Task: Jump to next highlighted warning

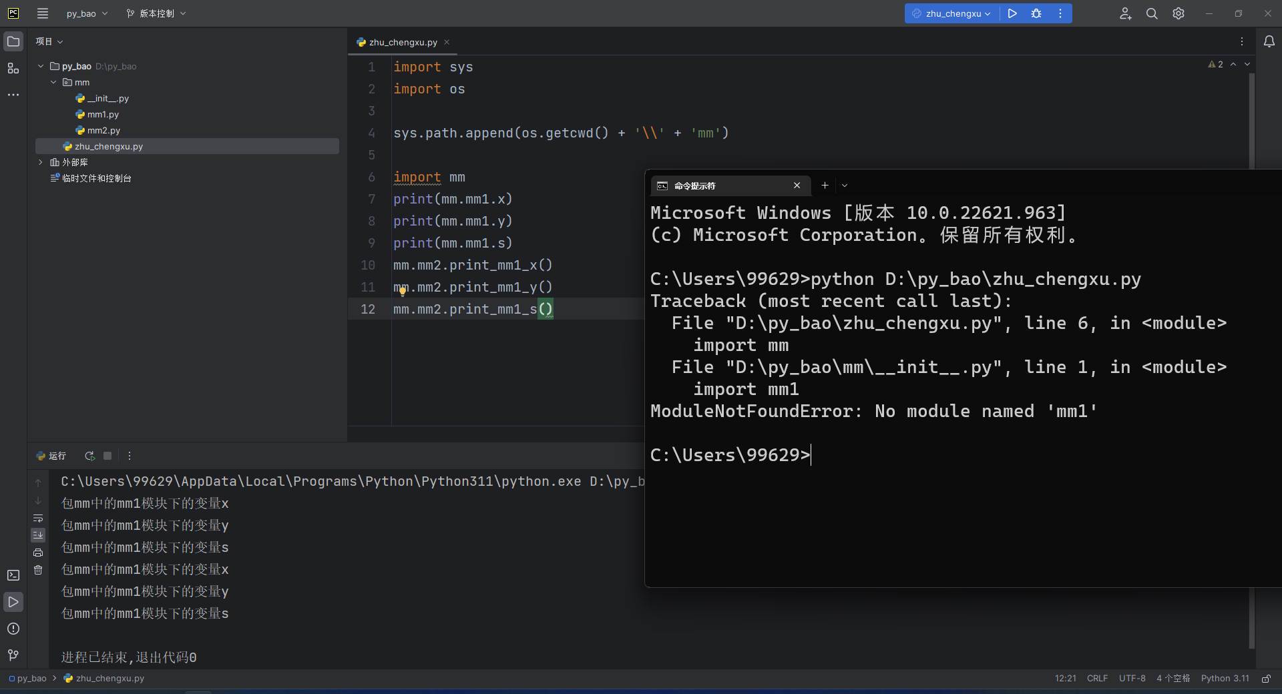Action: [x=1247, y=64]
